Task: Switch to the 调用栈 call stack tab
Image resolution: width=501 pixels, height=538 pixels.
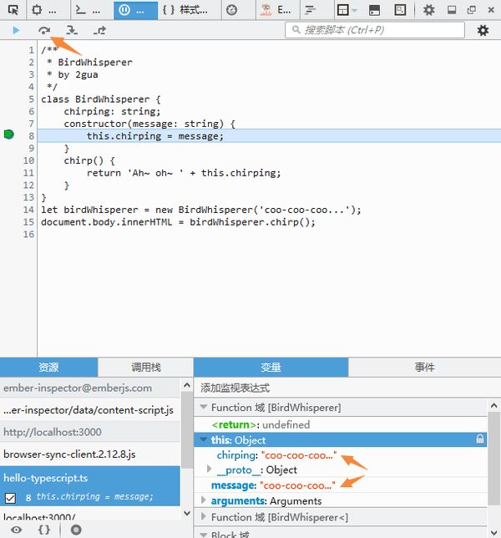Action: pyautogui.click(x=146, y=367)
